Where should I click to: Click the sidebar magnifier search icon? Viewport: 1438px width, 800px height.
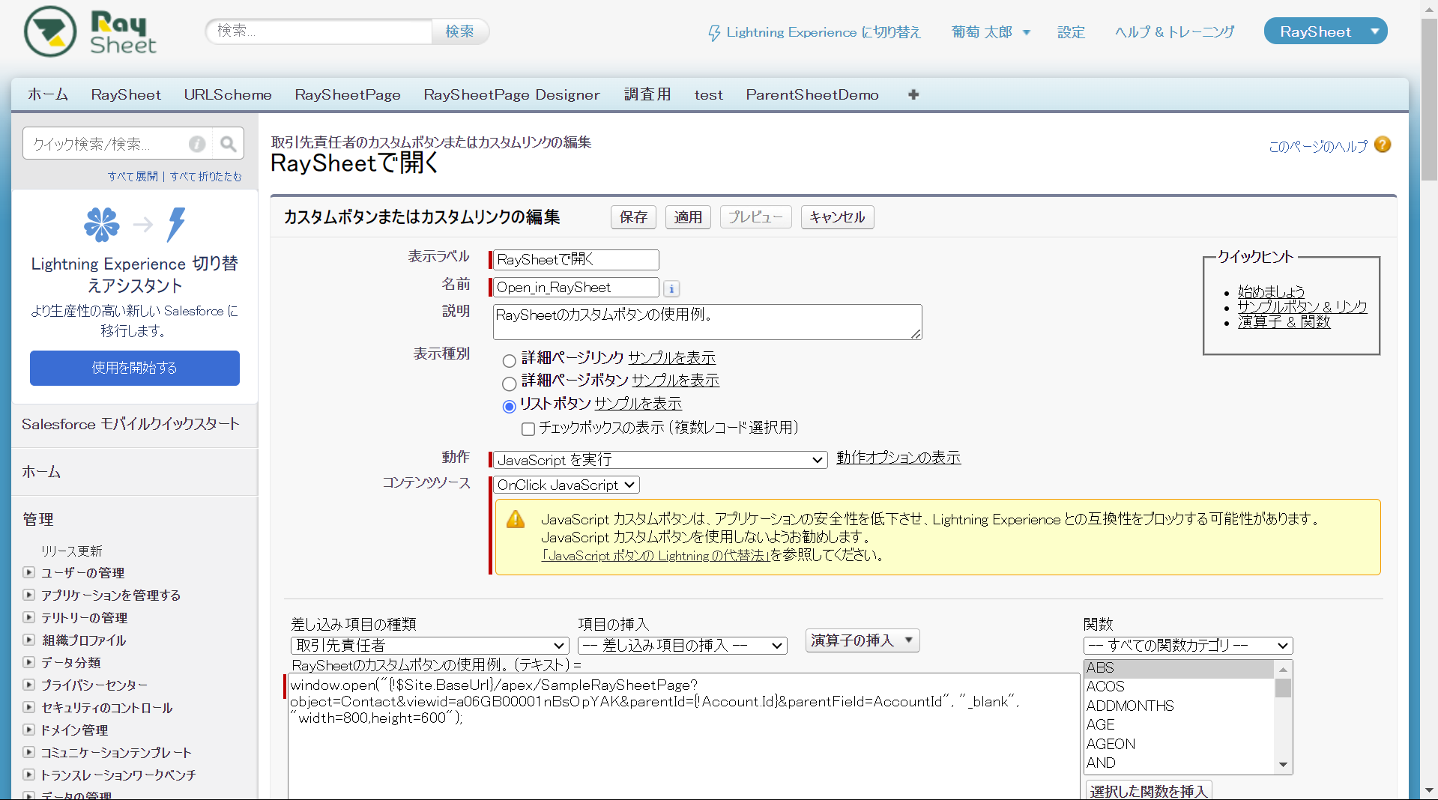[x=228, y=144]
